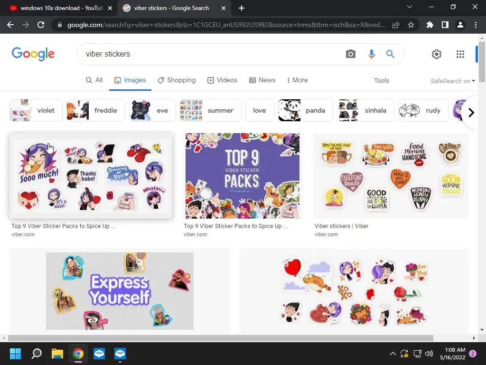Open the notification badge showing 2
This screenshot has width=486, height=365.
473,354
